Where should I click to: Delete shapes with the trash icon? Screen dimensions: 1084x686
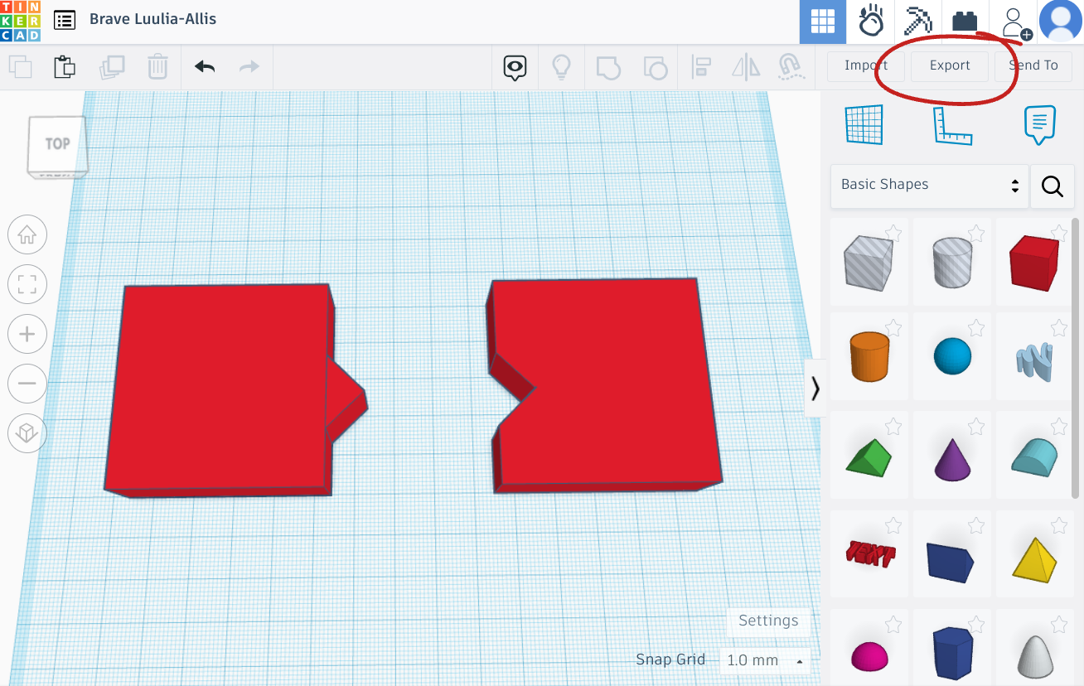click(x=158, y=66)
